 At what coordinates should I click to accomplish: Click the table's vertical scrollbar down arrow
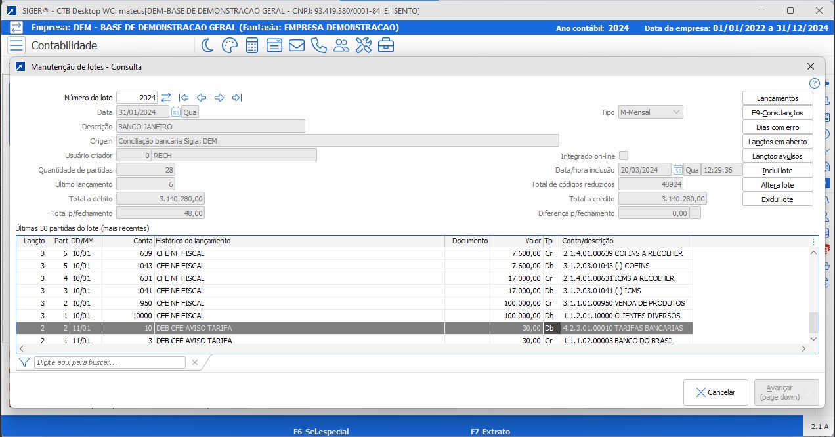pos(814,339)
